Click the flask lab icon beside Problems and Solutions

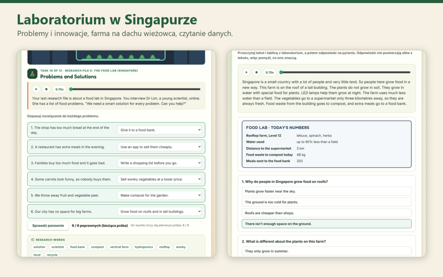point(32,74)
